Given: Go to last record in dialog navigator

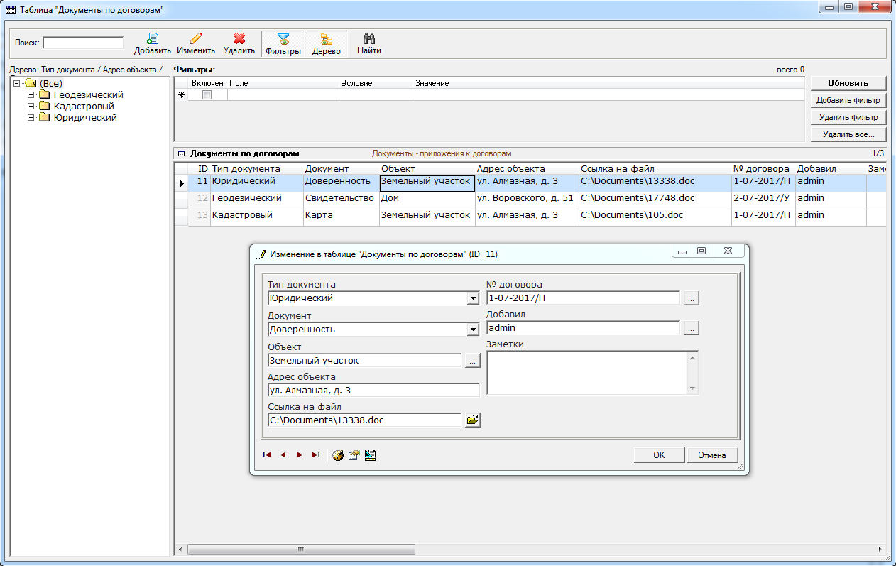Looking at the screenshot, I should point(316,455).
